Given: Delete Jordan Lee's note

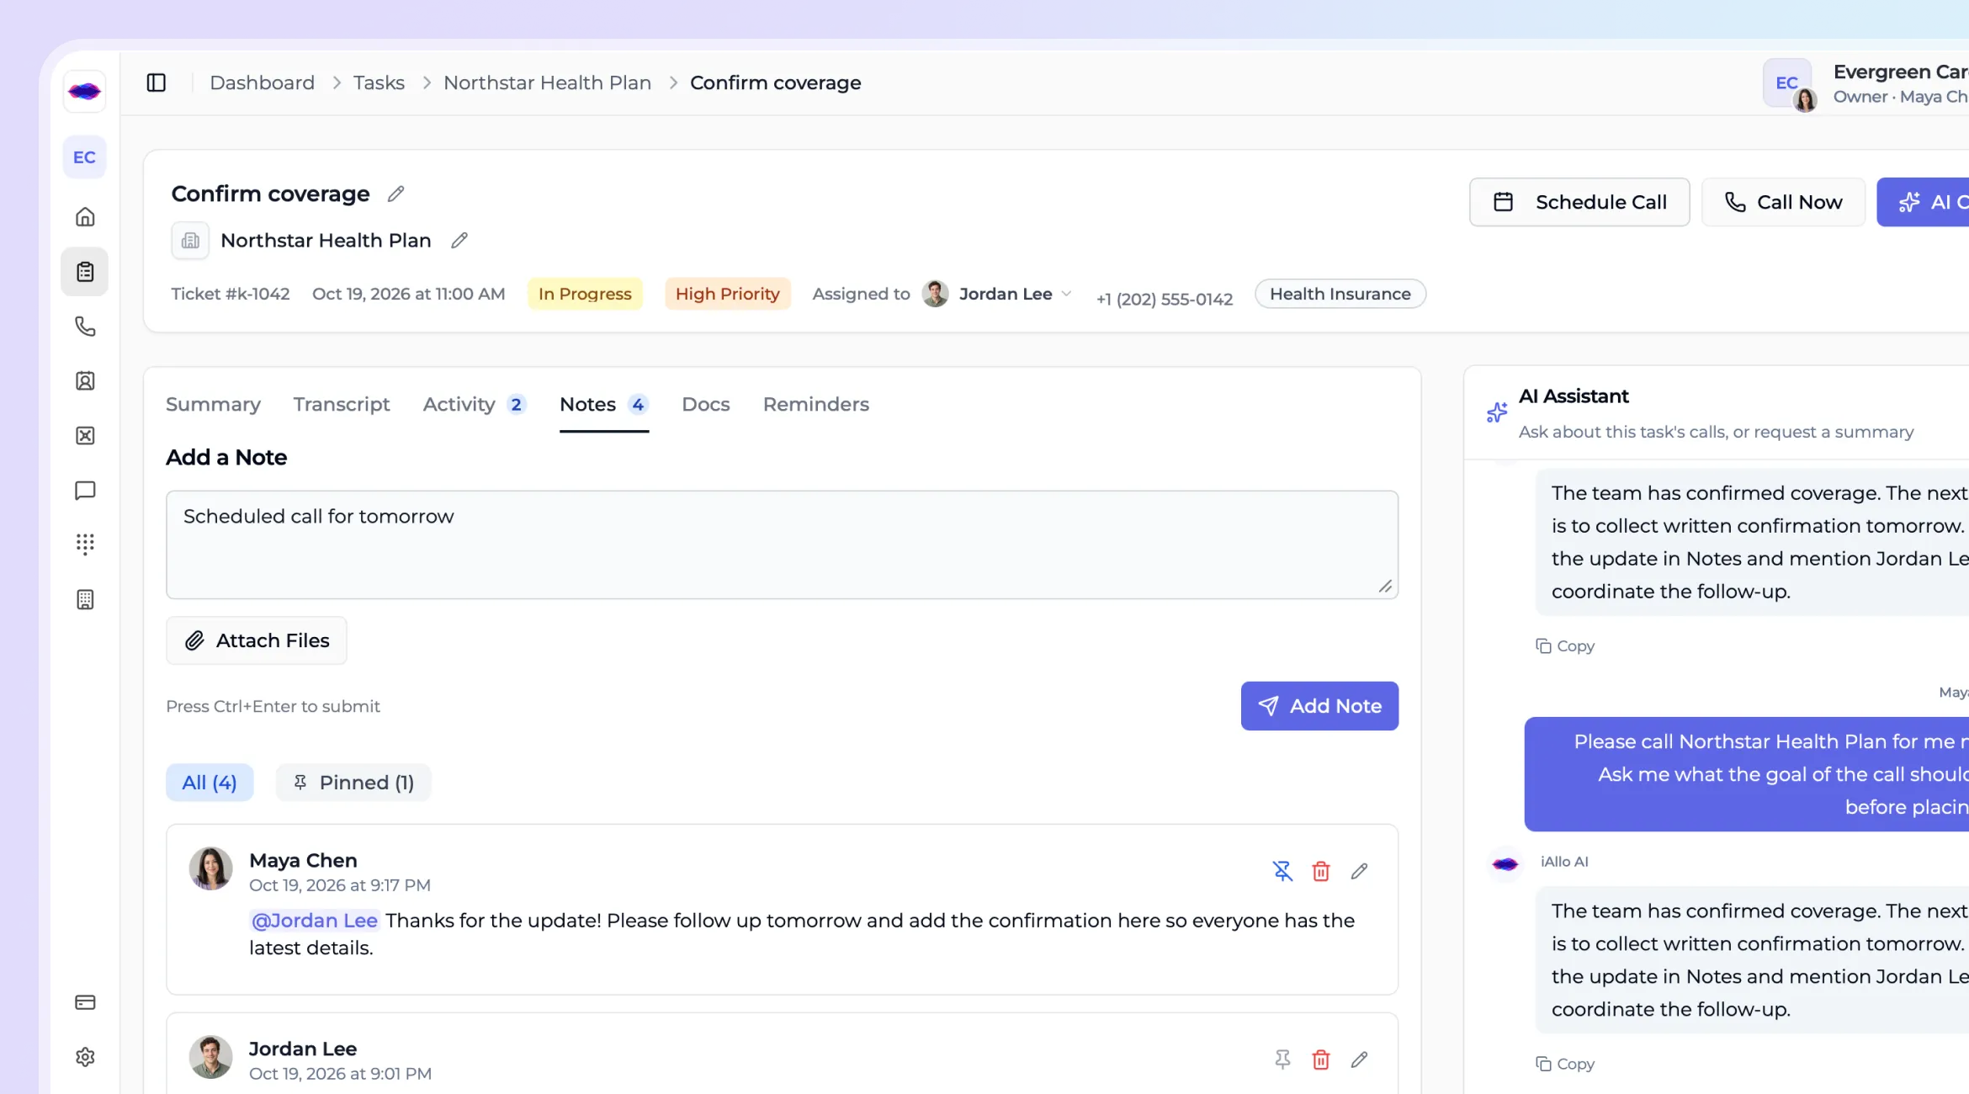Looking at the screenshot, I should (x=1321, y=1059).
